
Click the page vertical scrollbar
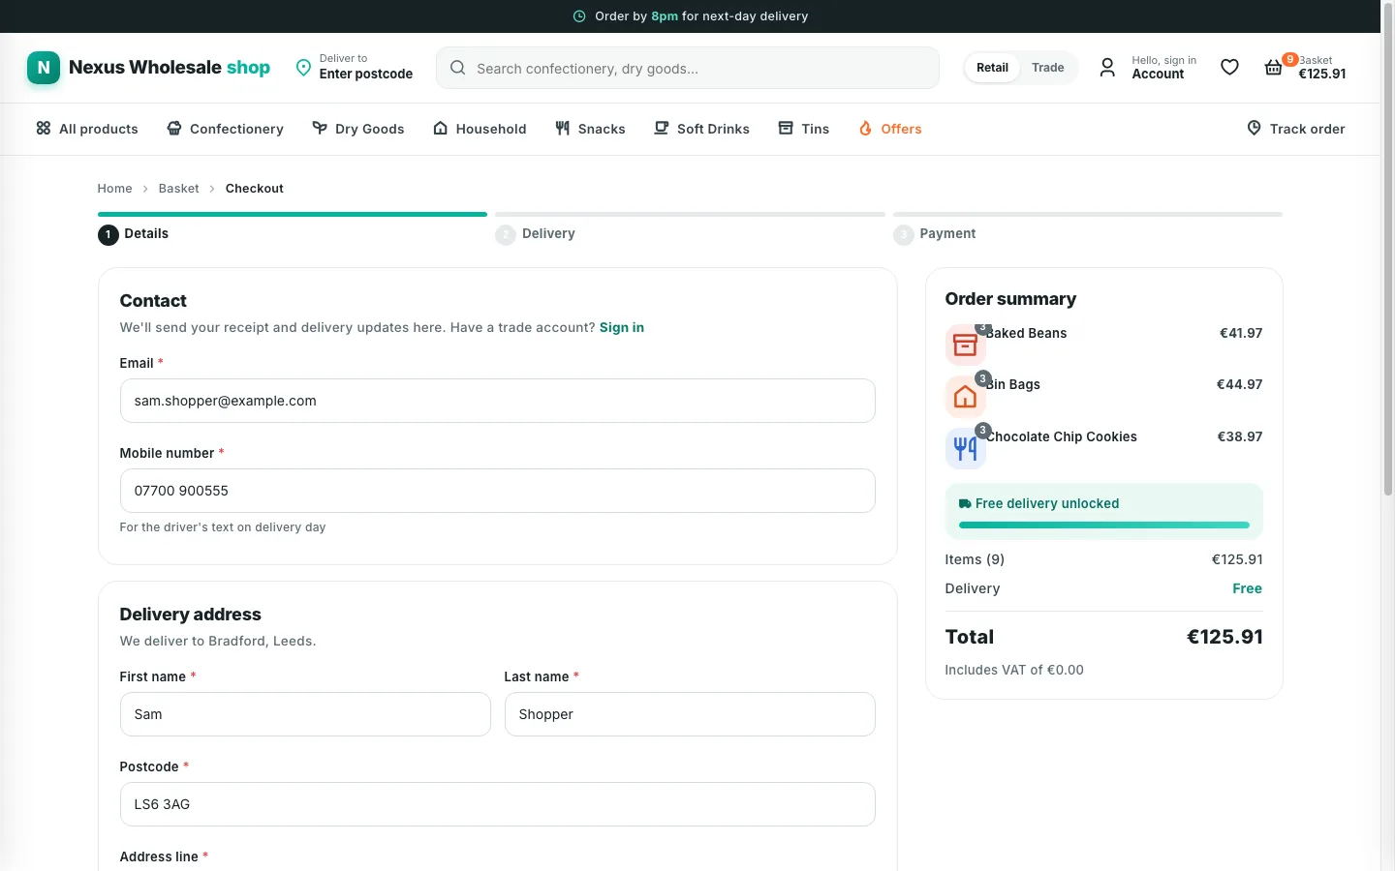[1387, 252]
